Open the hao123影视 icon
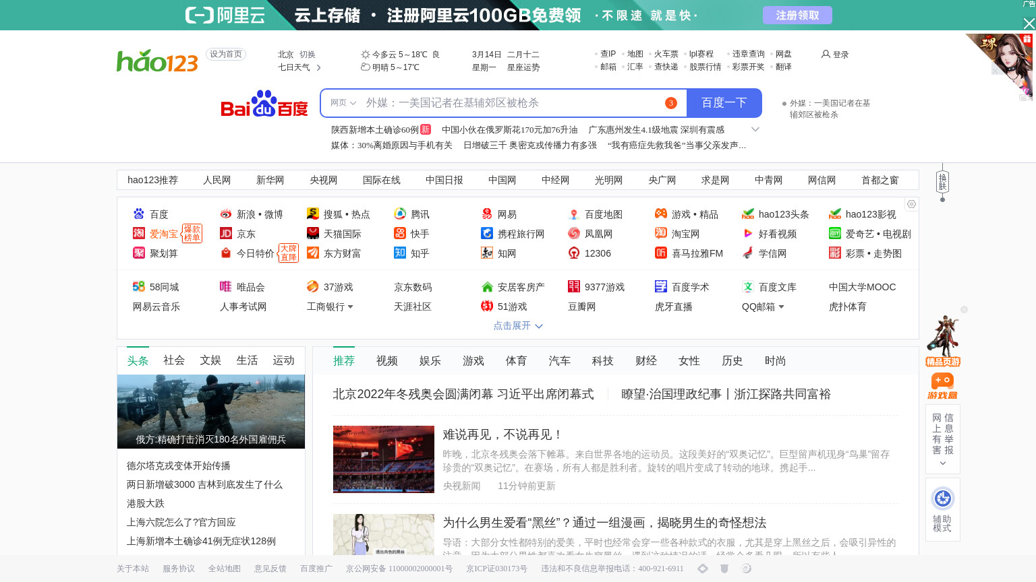The width and height of the screenshot is (1036, 582). coord(835,214)
